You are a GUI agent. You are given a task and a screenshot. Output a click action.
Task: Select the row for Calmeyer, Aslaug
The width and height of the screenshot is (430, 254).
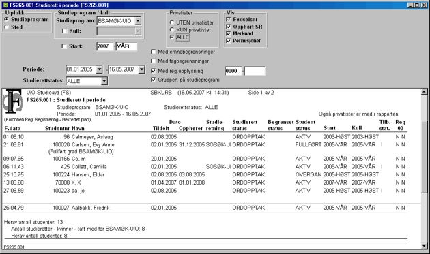click(205, 137)
